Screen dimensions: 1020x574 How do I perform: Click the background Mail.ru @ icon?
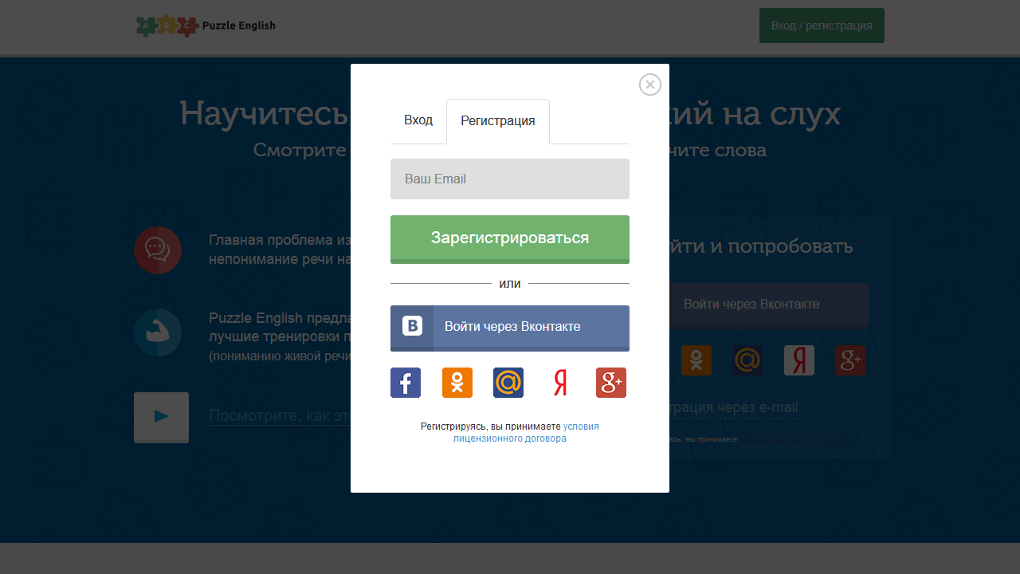[x=747, y=360]
